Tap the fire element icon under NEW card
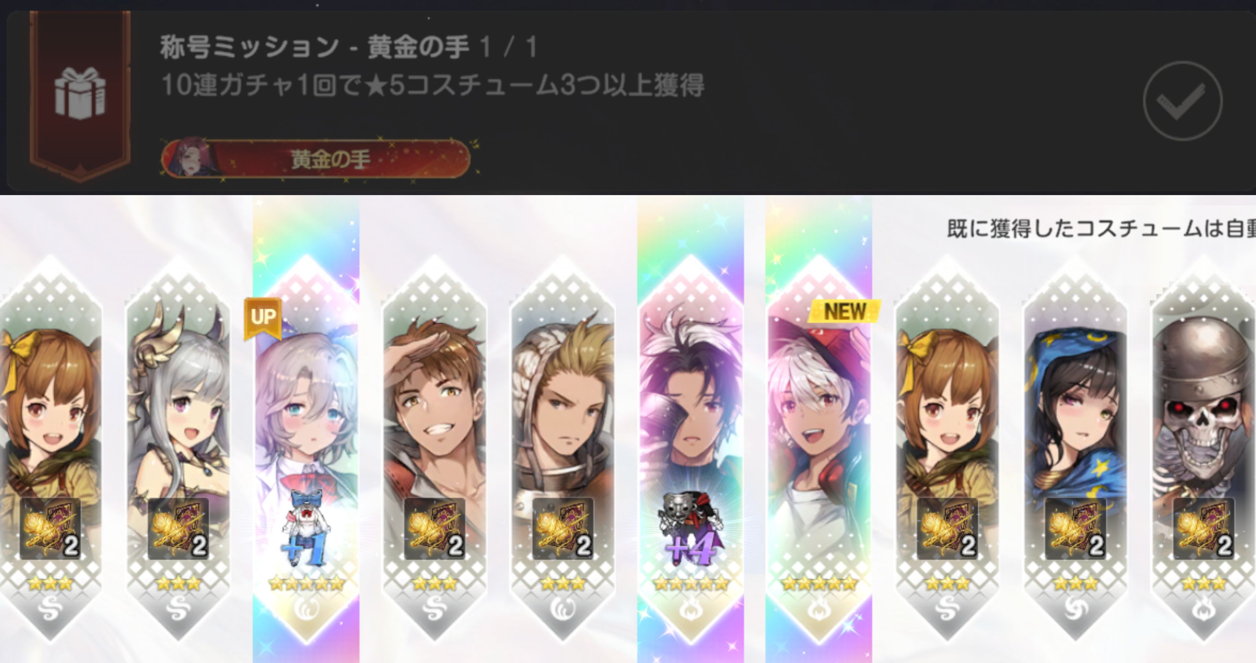 point(819,608)
